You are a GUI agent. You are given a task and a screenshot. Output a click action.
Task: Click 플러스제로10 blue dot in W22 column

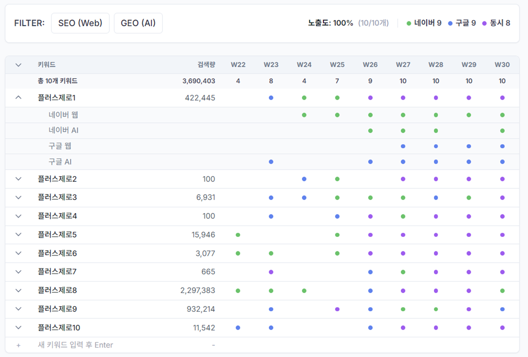point(238,328)
